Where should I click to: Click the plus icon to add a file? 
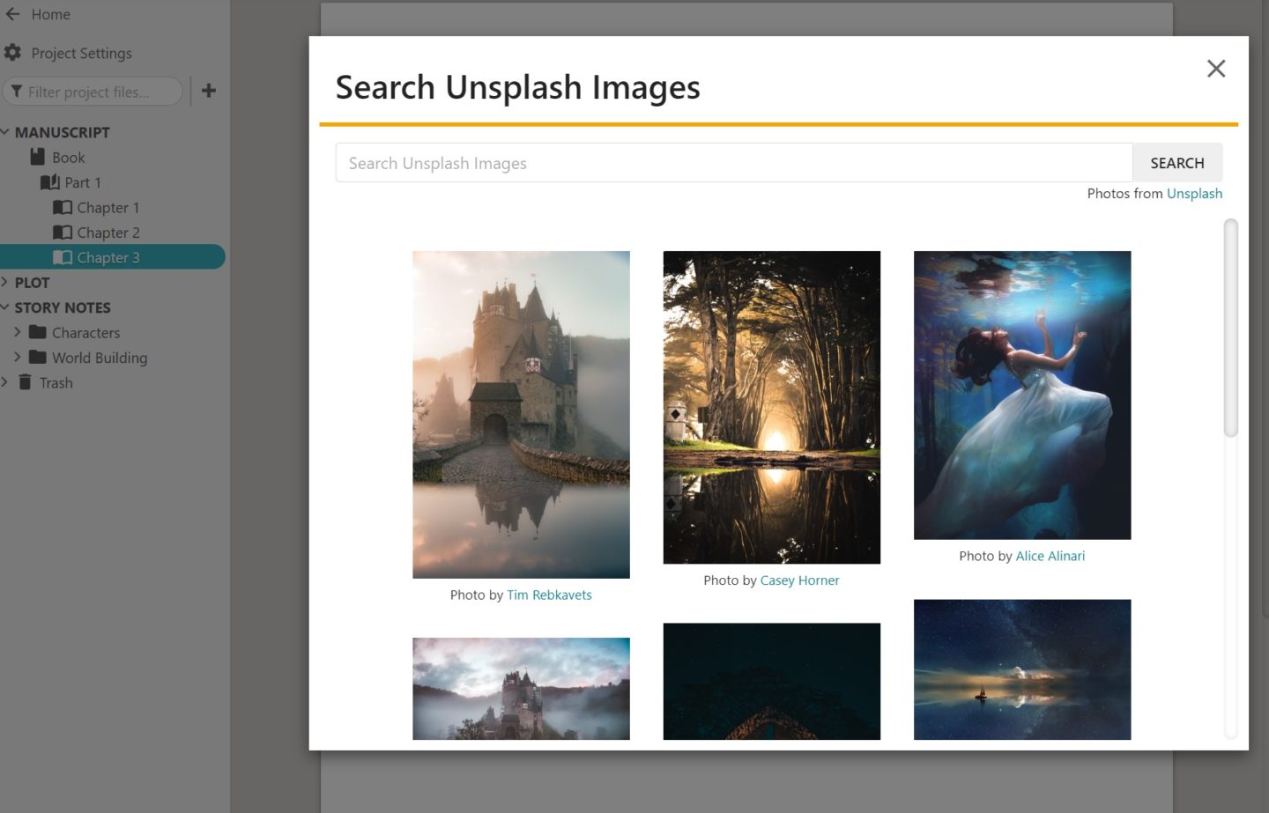click(209, 91)
